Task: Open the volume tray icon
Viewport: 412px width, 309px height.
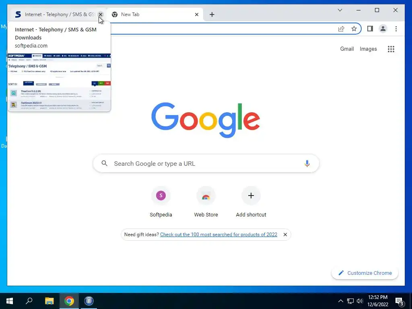Action: coord(360,301)
